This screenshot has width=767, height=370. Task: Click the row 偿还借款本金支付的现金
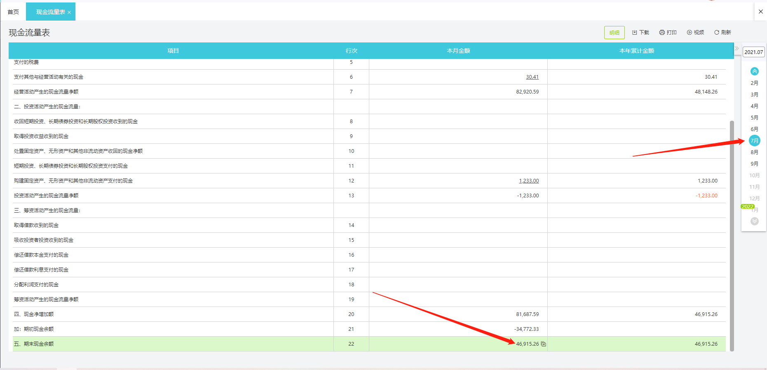[369, 255]
